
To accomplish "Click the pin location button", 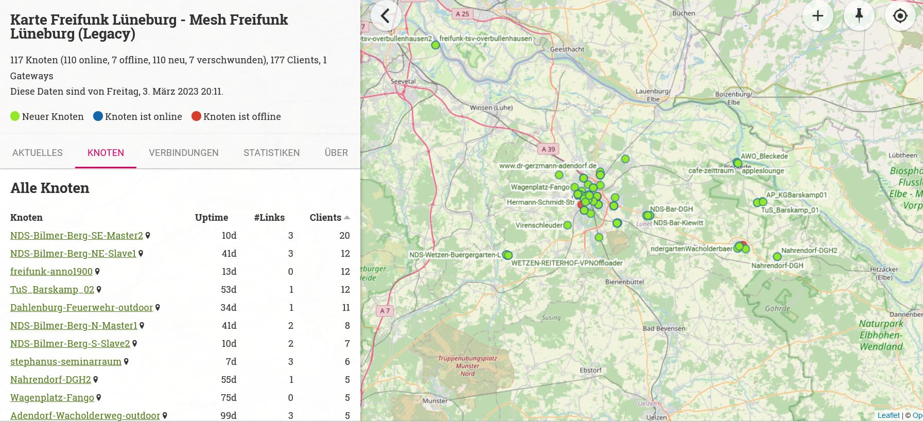I will pos(859,15).
